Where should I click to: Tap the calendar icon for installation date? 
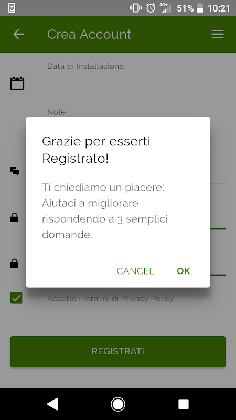pyautogui.click(x=17, y=83)
